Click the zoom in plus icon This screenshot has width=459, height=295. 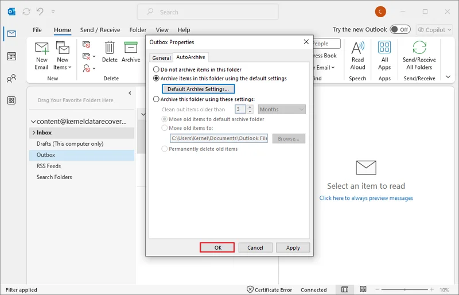coord(432,289)
